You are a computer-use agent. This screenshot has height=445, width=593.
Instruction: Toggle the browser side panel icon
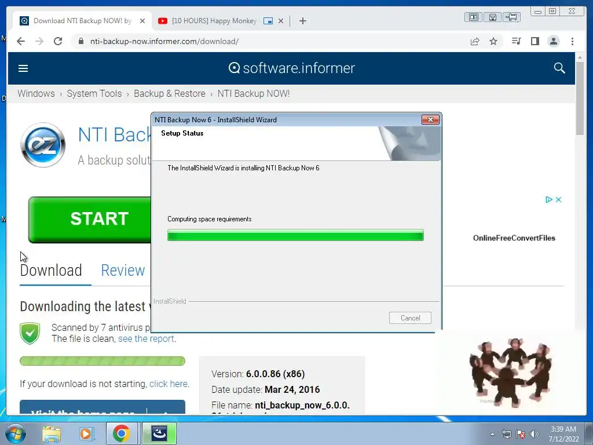click(535, 41)
